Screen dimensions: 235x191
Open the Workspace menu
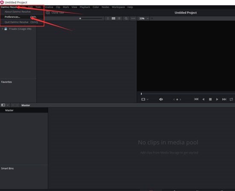[x=118, y=7]
